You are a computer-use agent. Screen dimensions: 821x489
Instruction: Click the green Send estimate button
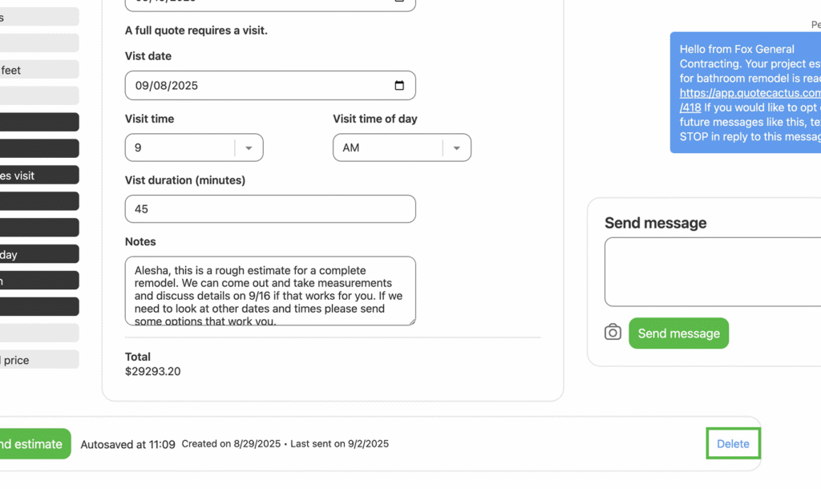(32, 444)
